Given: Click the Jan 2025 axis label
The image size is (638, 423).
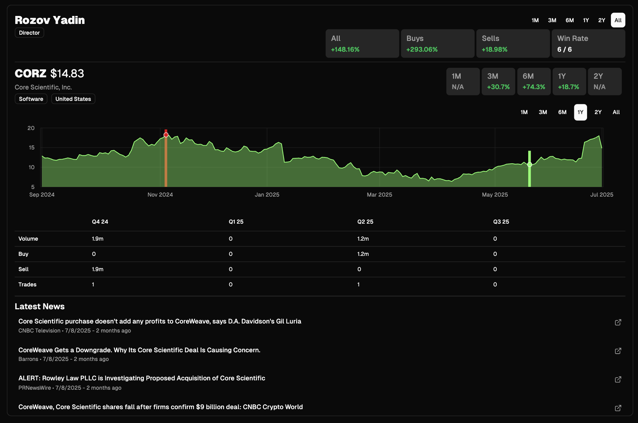Looking at the screenshot, I should pos(267,195).
